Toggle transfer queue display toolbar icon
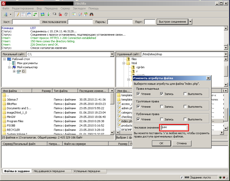Image resolution: width=230 pixels, height=181 pixels. pyautogui.click(x=35, y=14)
